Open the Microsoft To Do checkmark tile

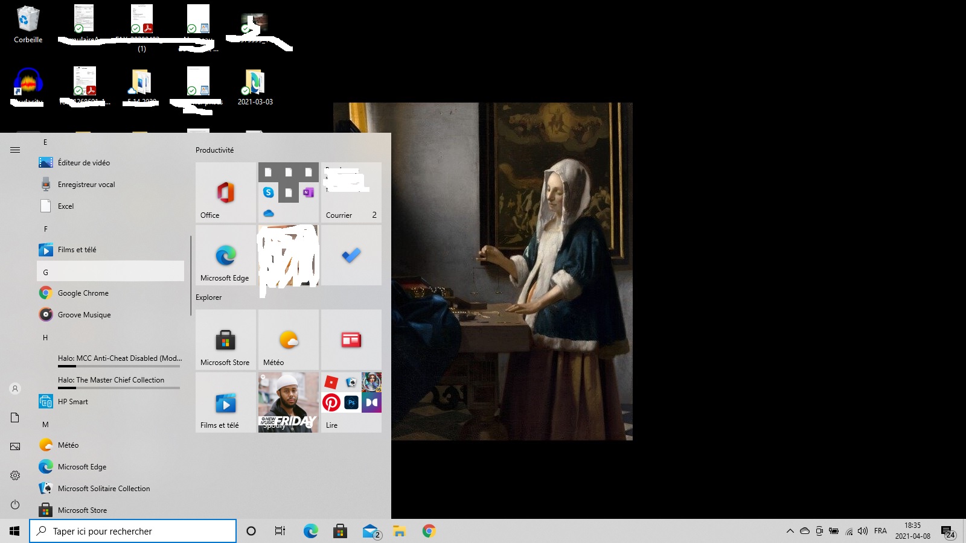point(351,255)
